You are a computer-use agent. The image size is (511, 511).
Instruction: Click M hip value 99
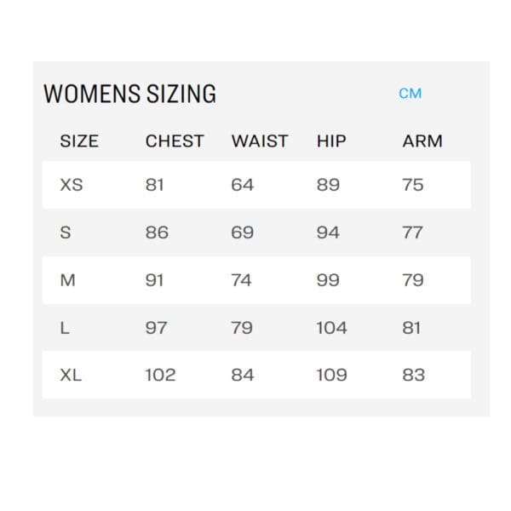pyautogui.click(x=328, y=280)
